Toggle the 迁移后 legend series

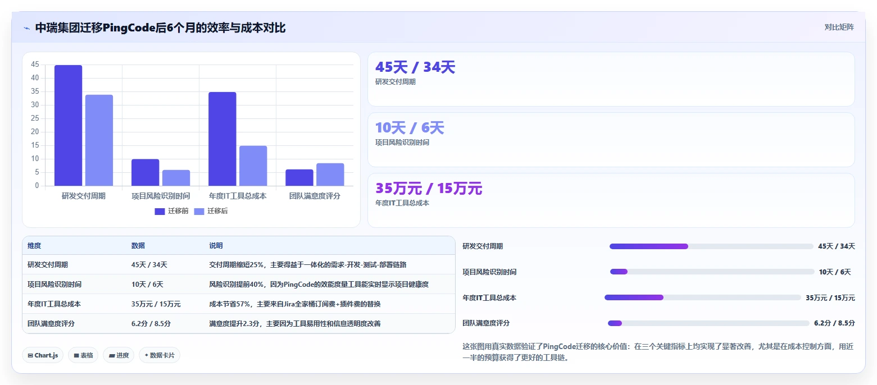tap(211, 211)
